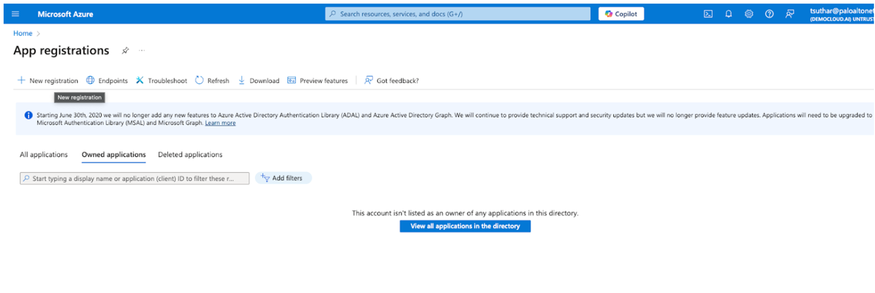Open the more options ellipsis by title

pos(142,51)
